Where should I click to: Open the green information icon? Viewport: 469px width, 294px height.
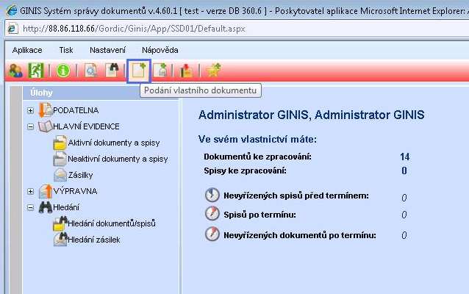point(62,71)
